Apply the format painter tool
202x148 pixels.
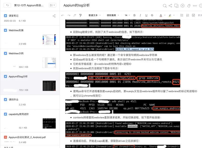(x=81, y=15)
